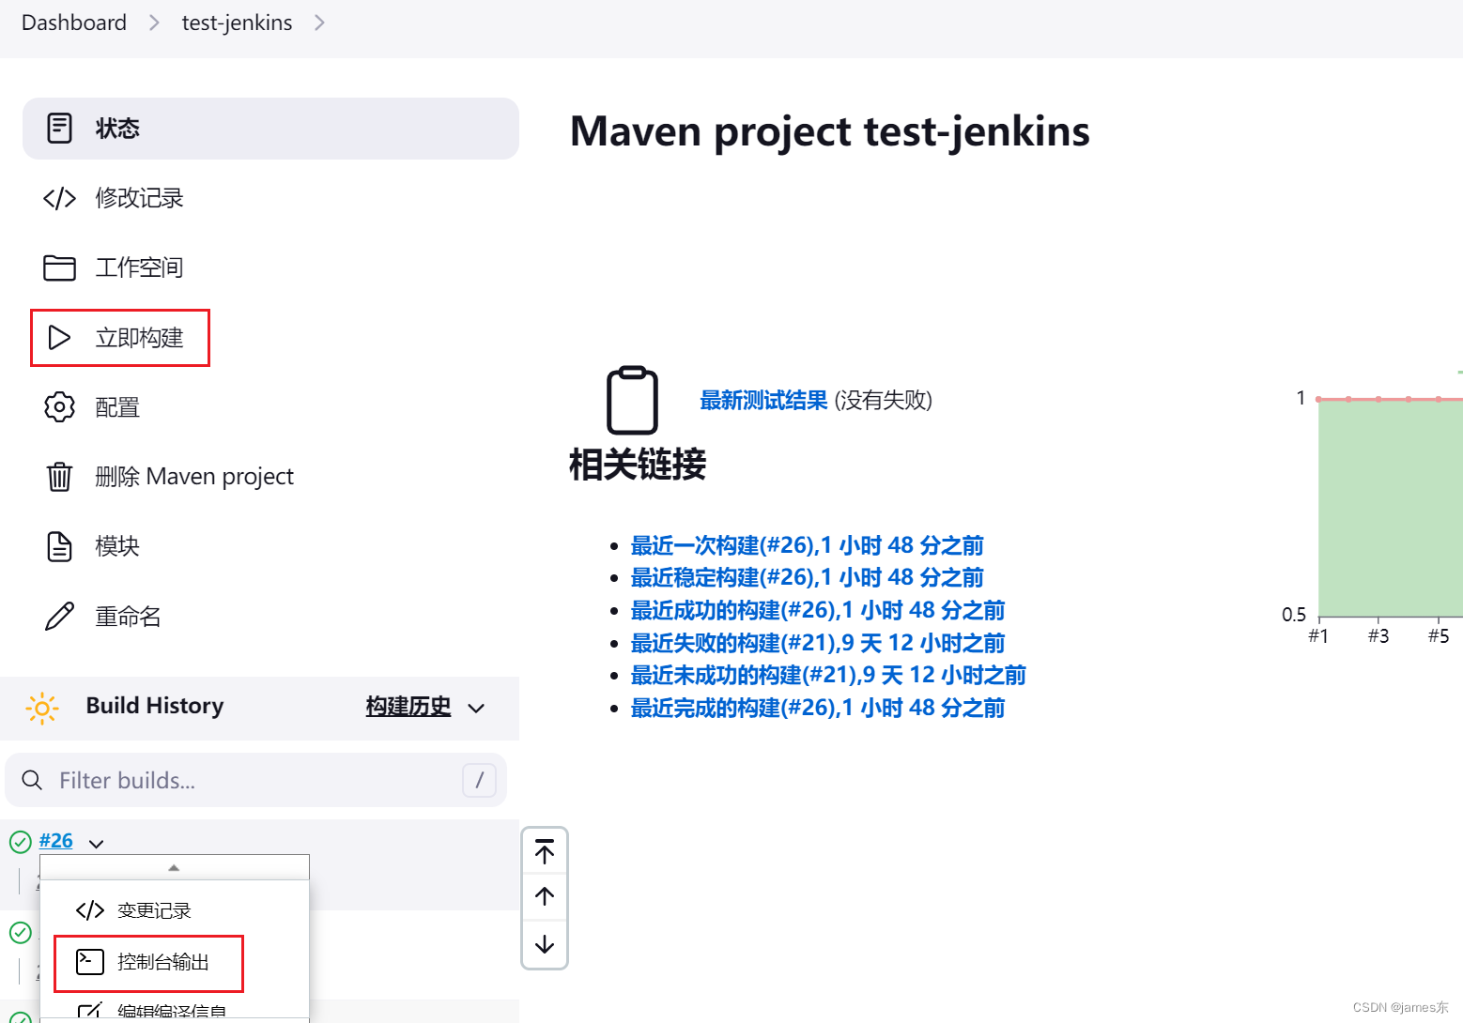
Task: Click the code brackets icon beside 修改记录
Action: (59, 198)
